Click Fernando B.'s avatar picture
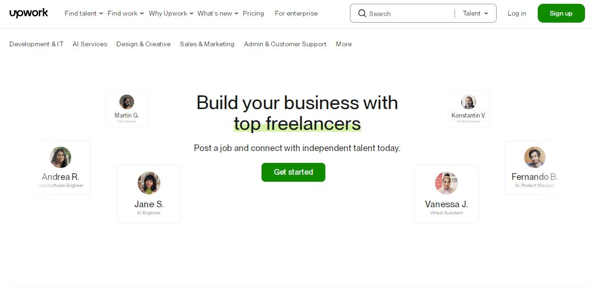594x288 pixels. 534,157
